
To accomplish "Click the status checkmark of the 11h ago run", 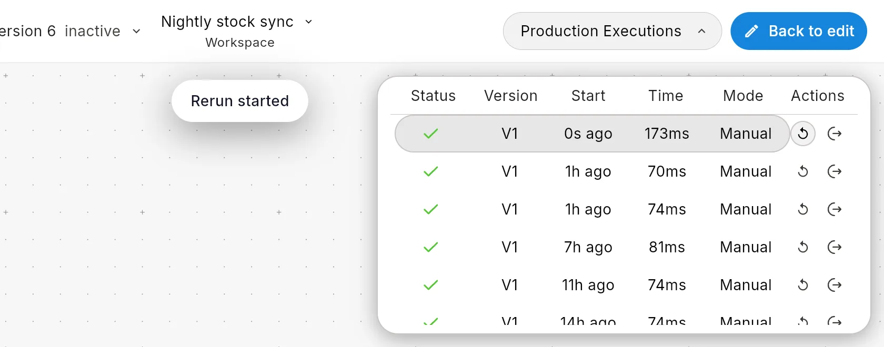I will pyautogui.click(x=431, y=285).
